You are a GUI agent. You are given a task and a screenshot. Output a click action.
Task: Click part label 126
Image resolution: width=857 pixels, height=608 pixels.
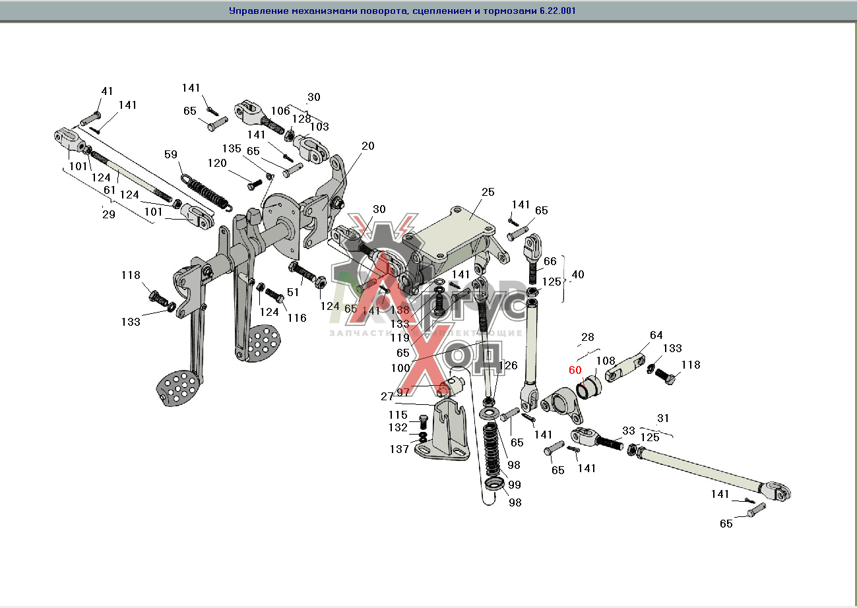tap(508, 365)
